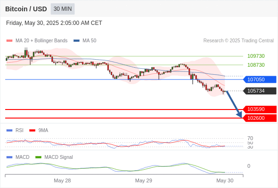Click the 'May 30' date axis label
Image resolution: width=278 pixels, height=188 pixels.
[x=225, y=180]
